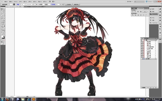Click Create New Layer icon in Layers panel
162x101 pixels.
[x=153, y=88]
